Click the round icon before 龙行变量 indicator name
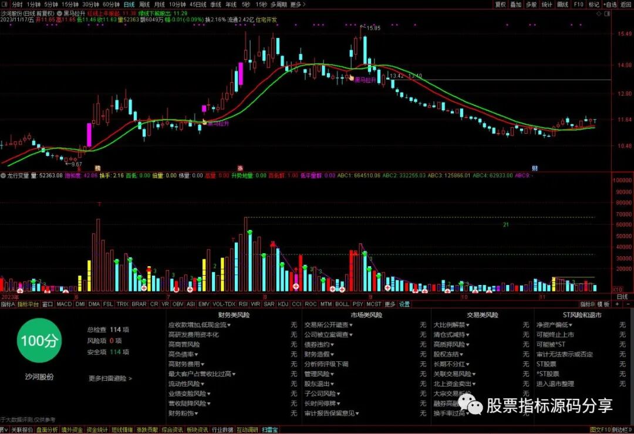The image size is (634, 434). click(4, 175)
